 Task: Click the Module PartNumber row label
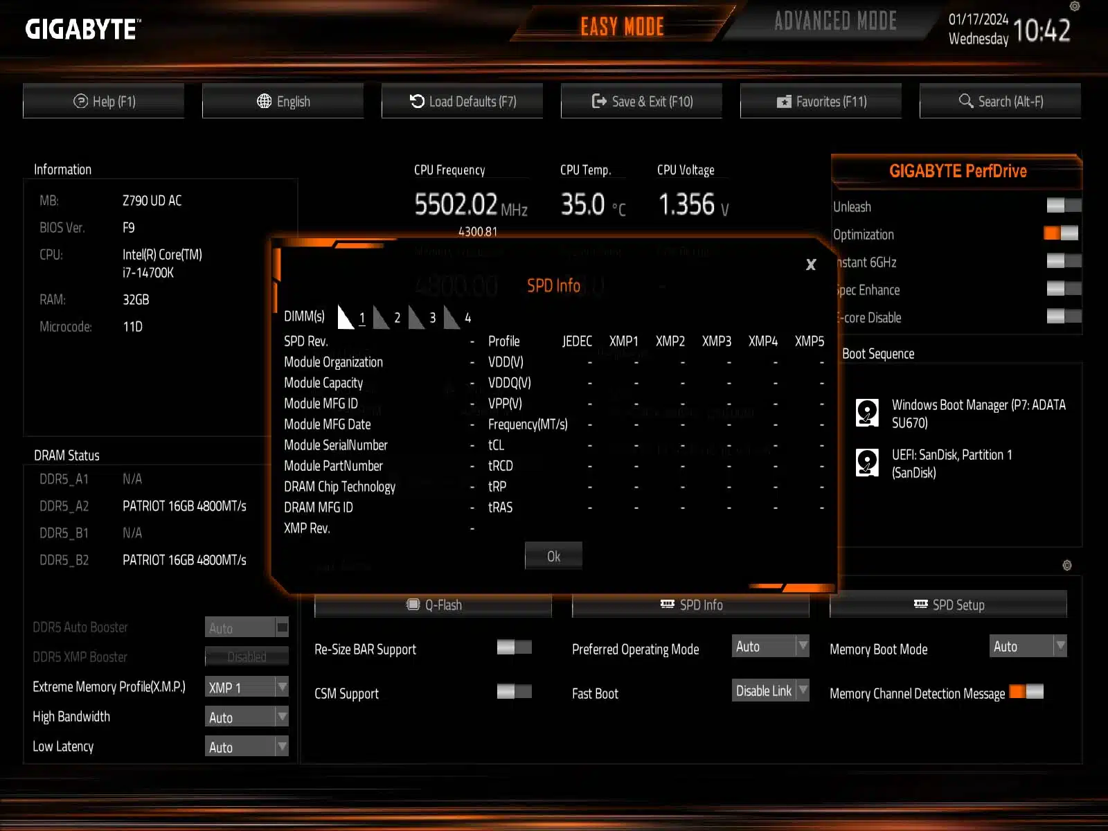click(333, 466)
